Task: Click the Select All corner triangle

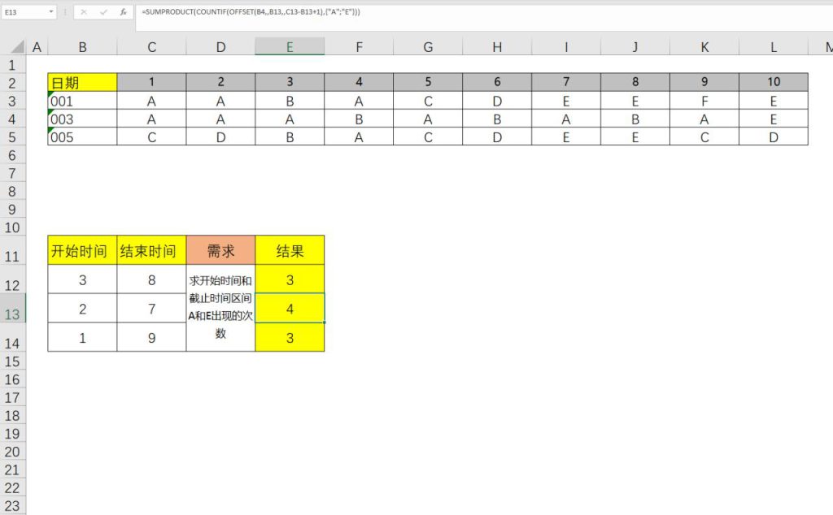Action: 18,47
